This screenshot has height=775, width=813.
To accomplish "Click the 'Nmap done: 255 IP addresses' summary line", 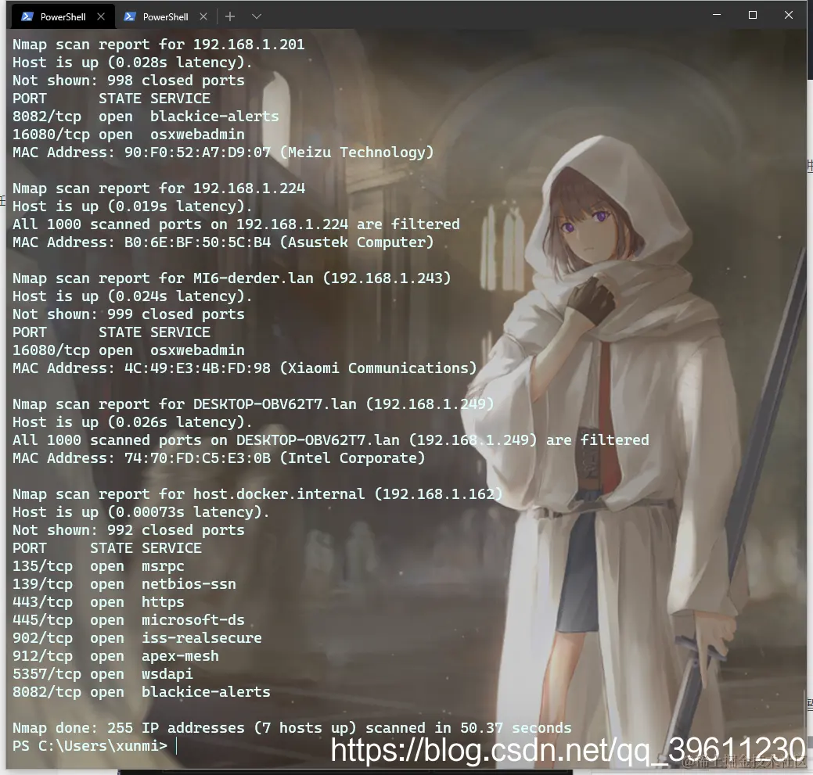I will [x=292, y=728].
